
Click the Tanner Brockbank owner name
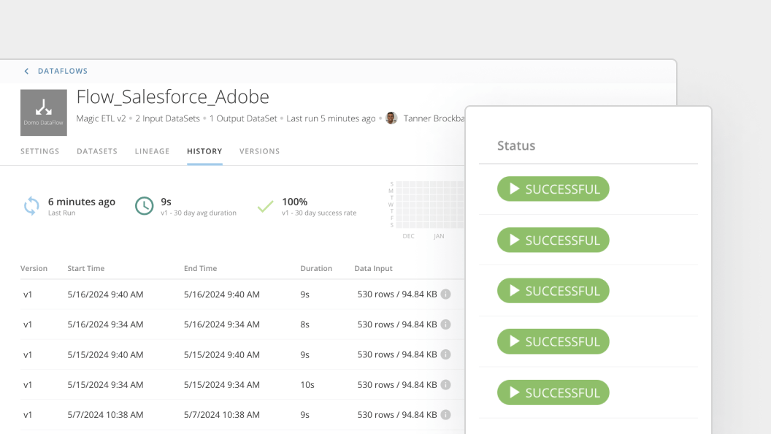tap(434, 118)
